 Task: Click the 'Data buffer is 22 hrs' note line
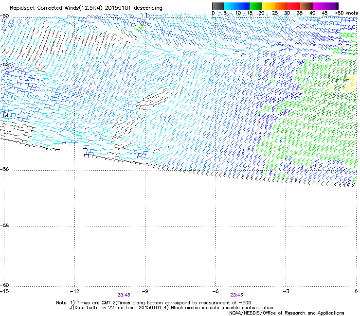coord(171,308)
